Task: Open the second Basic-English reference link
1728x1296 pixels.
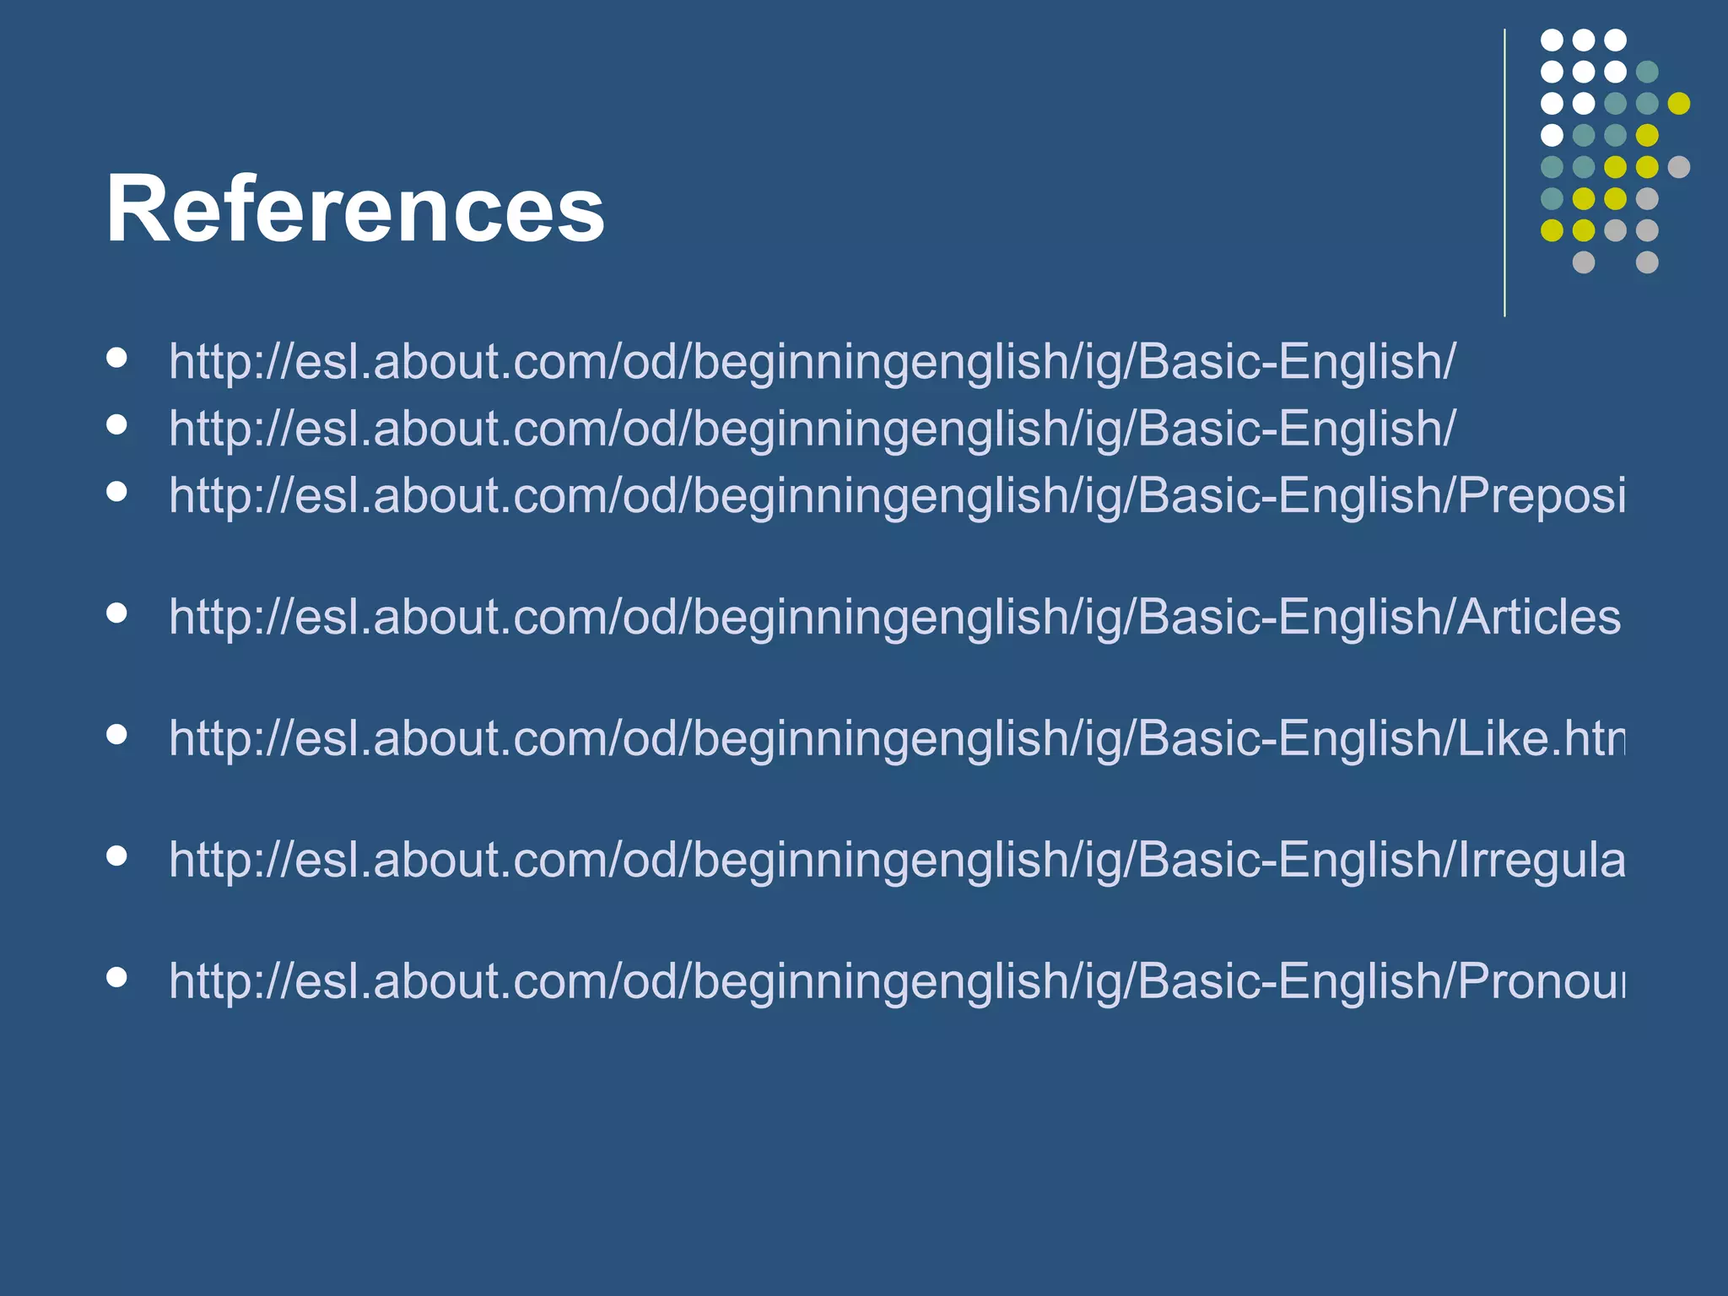Action: [x=812, y=429]
